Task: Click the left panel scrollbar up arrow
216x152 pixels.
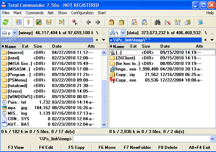Action: pos(104,53)
